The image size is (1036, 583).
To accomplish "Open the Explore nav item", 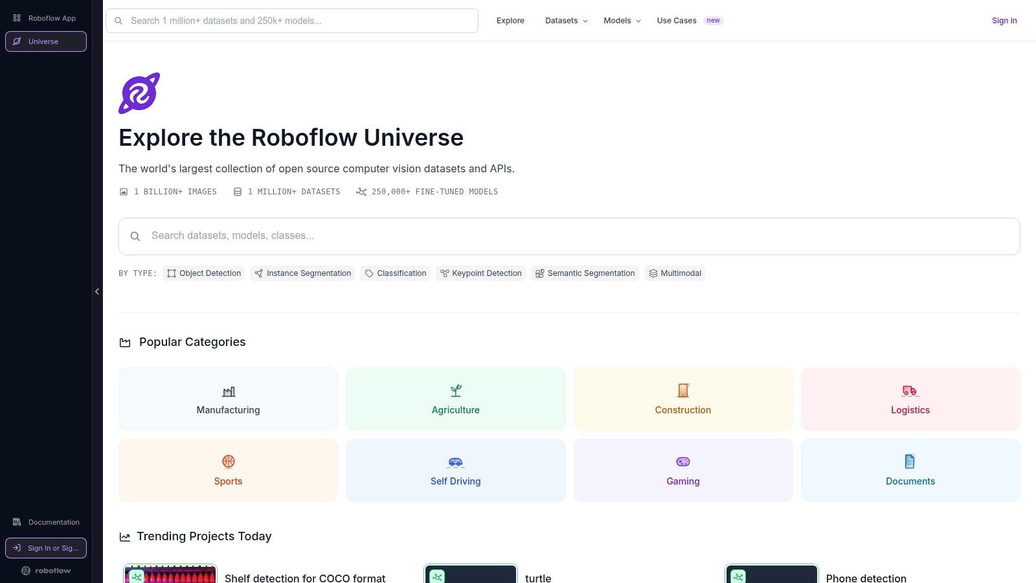I will point(510,21).
